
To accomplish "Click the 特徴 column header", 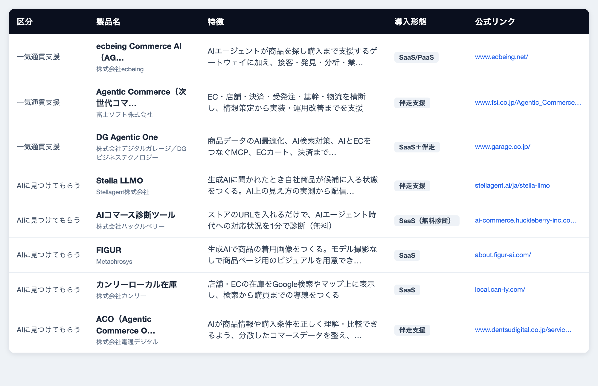I will 216,22.
